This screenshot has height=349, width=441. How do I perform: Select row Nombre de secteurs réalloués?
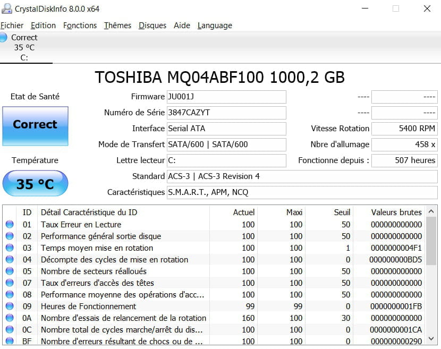[x=214, y=271]
